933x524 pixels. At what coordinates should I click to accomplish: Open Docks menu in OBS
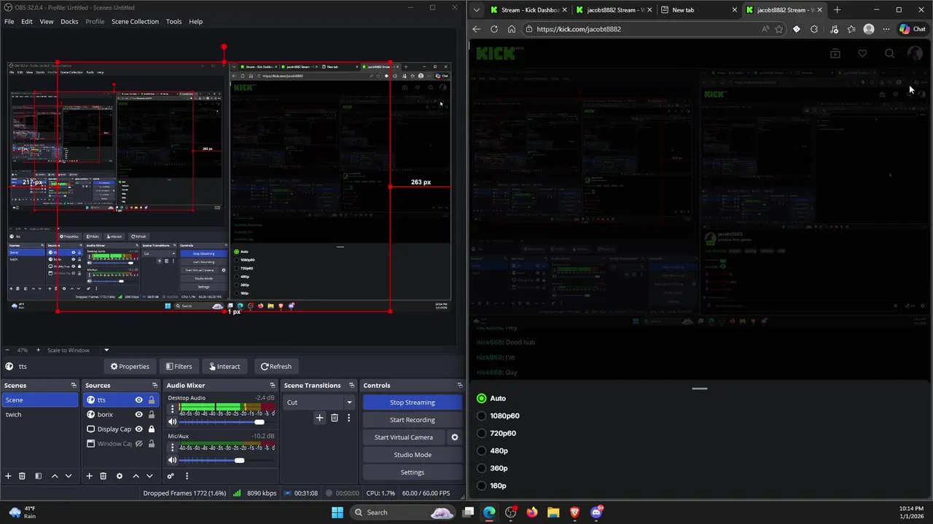pyautogui.click(x=69, y=21)
